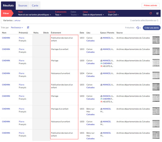The width and height of the screenshot is (162, 142).
Task: Click the Filtres activés button
Action: 150,5
